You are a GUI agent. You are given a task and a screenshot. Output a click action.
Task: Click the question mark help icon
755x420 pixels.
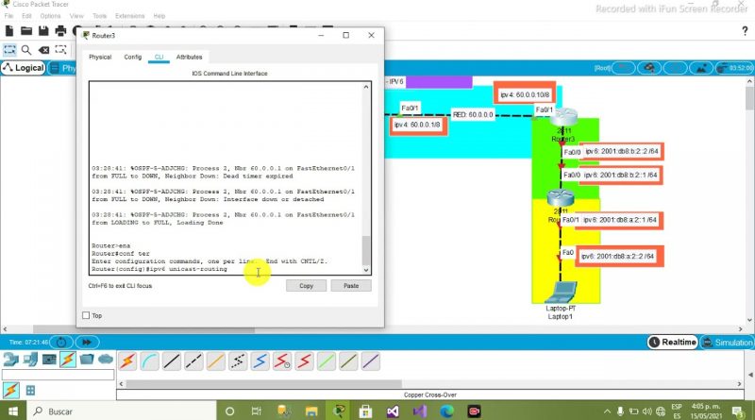click(x=745, y=31)
